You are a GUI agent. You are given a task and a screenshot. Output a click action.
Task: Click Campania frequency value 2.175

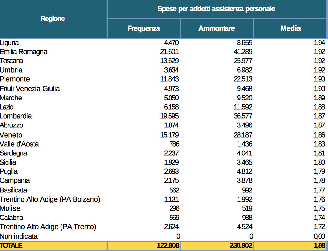tap(171, 181)
